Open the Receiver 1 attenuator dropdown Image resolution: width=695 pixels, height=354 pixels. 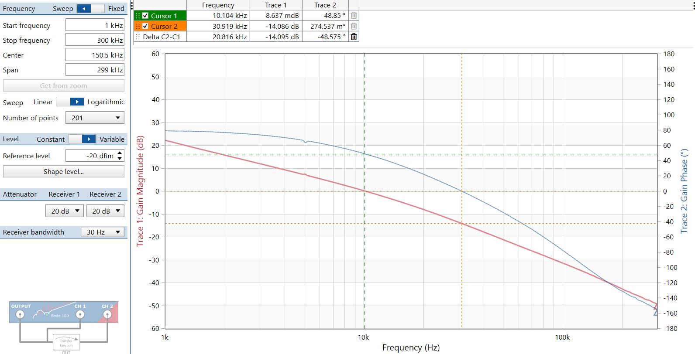pyautogui.click(x=64, y=211)
